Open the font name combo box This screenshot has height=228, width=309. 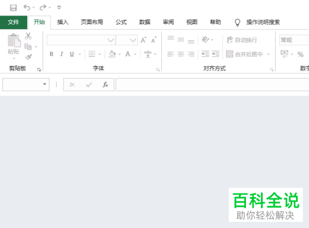point(81,40)
